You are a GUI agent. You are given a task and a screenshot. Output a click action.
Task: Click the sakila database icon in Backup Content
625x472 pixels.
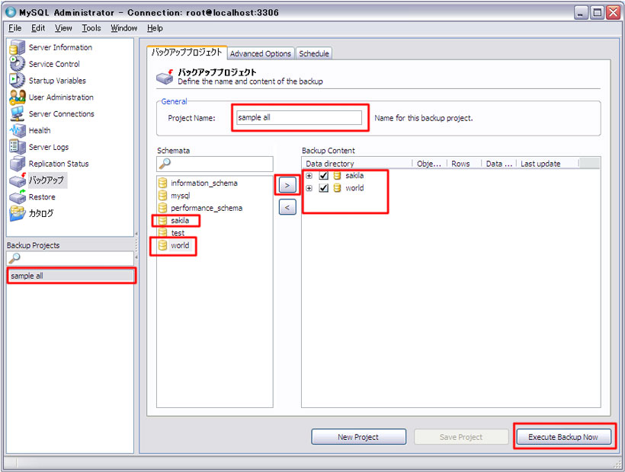(337, 176)
